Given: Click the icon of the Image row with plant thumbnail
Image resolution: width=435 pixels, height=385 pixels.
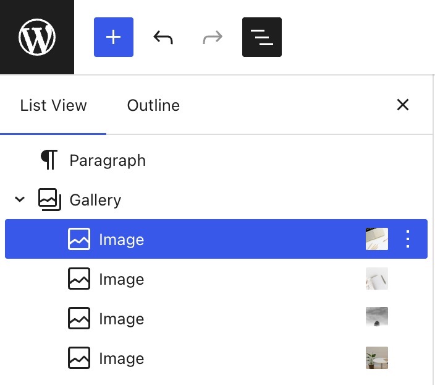Looking at the screenshot, I should 79,358.
